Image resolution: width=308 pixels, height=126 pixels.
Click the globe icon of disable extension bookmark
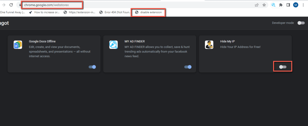(x=137, y=12)
